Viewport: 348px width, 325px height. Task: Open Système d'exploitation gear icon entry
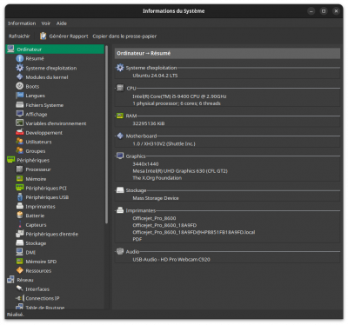coord(20,68)
